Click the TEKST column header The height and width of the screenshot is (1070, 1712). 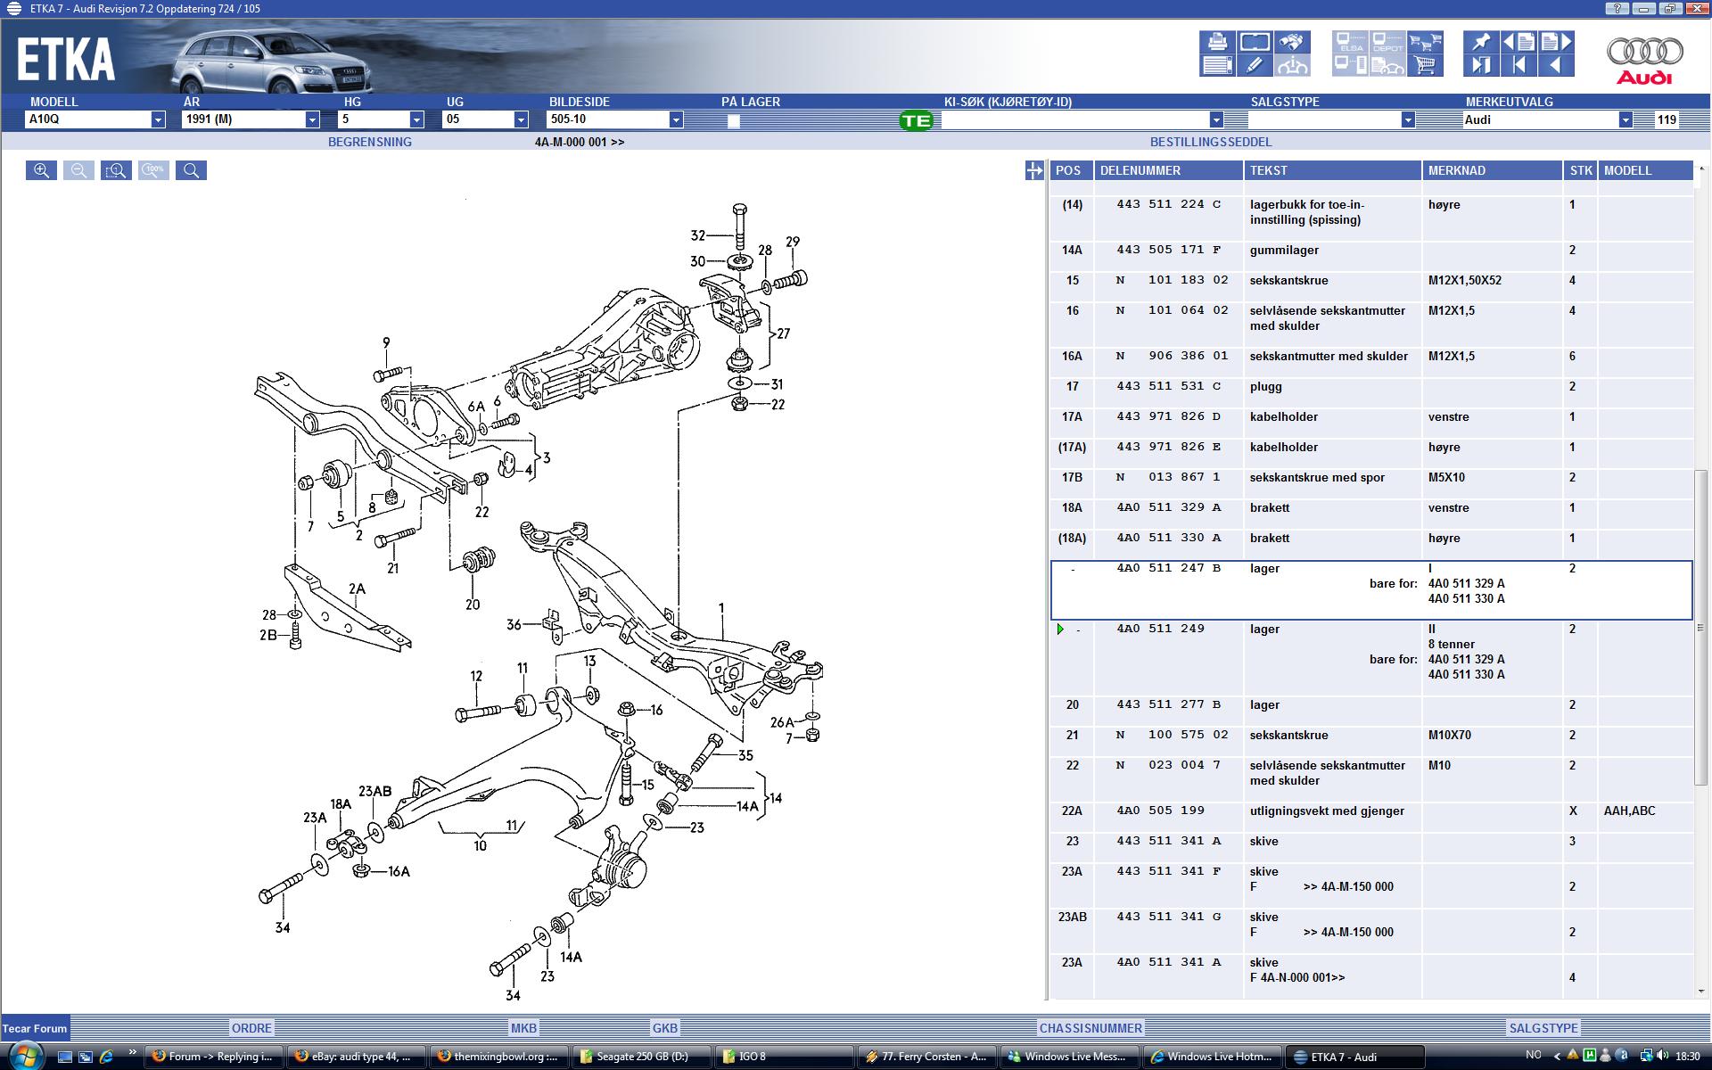[1332, 170]
